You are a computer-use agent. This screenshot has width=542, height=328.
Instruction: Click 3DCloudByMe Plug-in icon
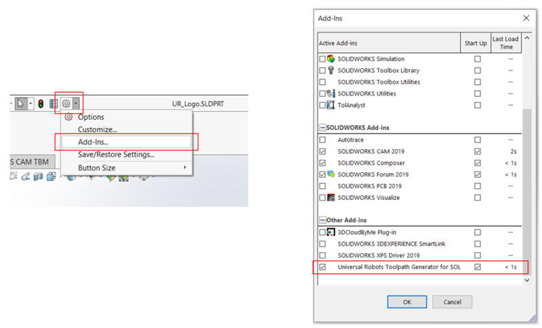pyautogui.click(x=331, y=232)
